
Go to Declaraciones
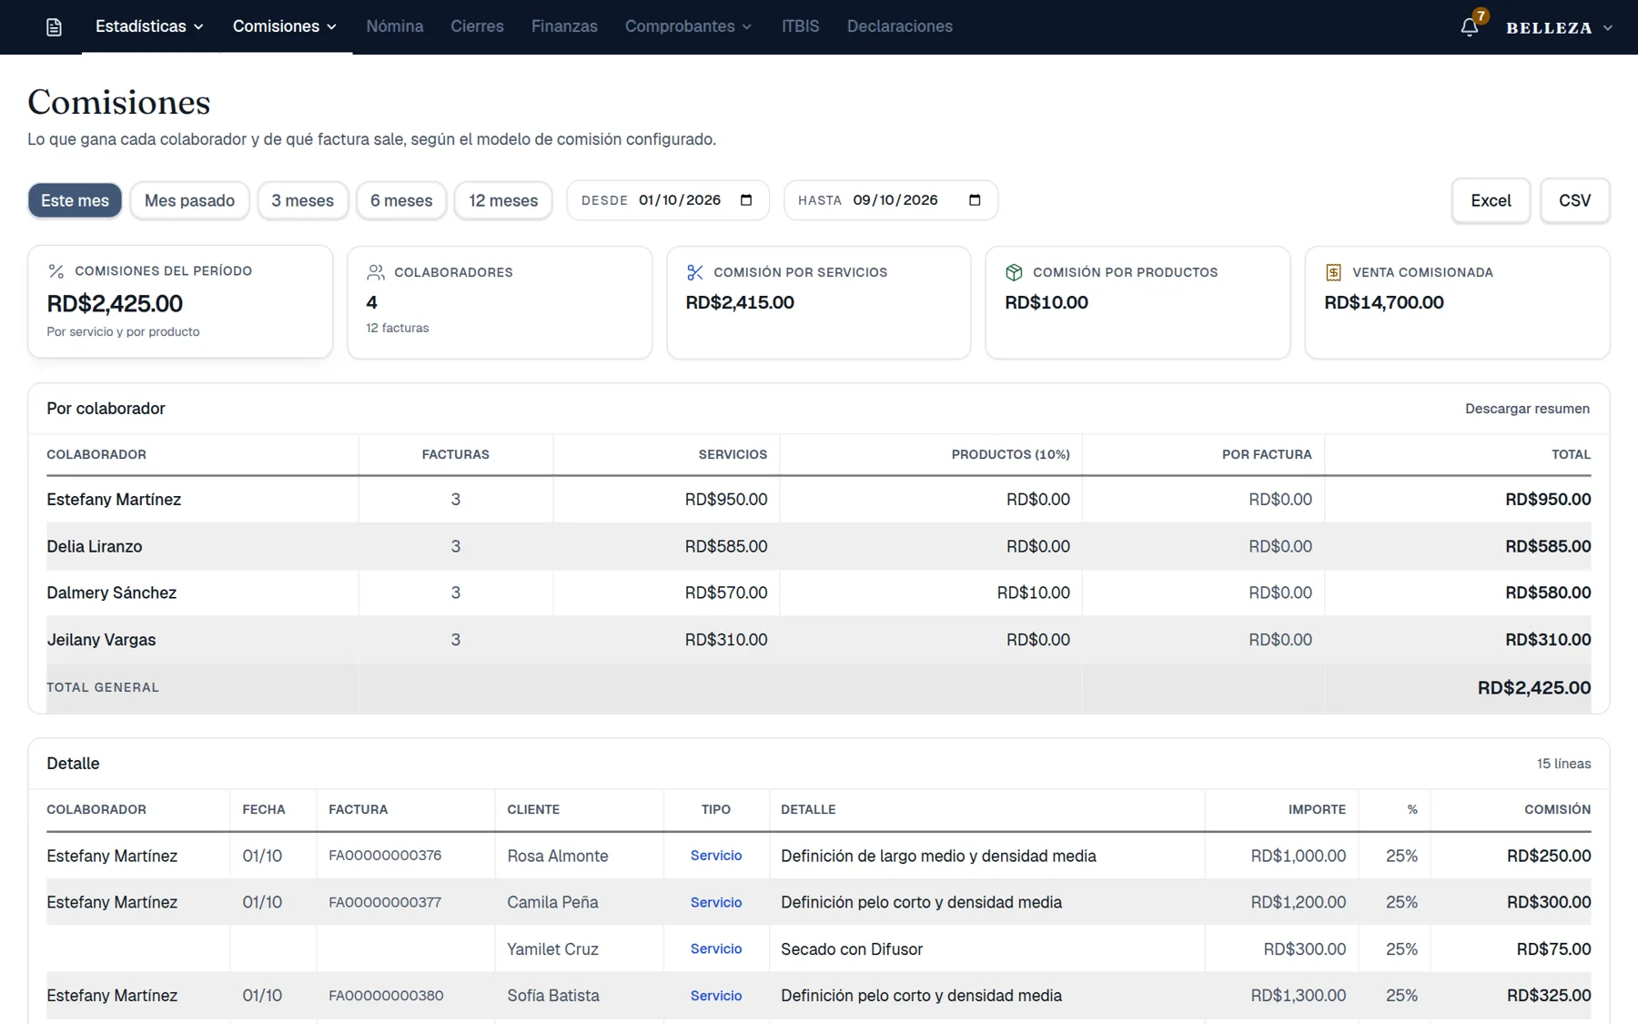[x=900, y=26]
